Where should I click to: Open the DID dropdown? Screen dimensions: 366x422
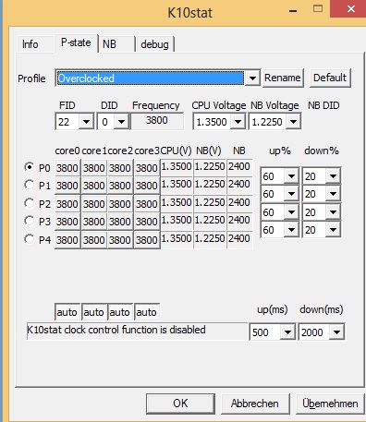pyautogui.click(x=121, y=122)
